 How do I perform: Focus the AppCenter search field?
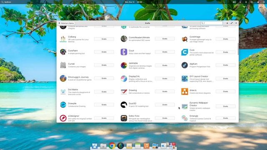212,23
